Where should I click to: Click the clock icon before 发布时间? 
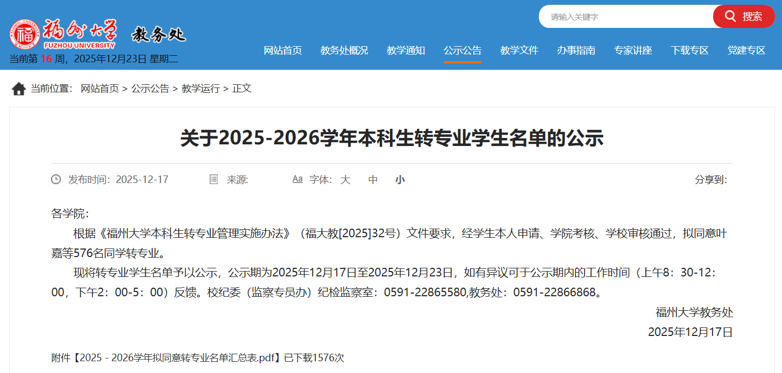[x=56, y=179]
